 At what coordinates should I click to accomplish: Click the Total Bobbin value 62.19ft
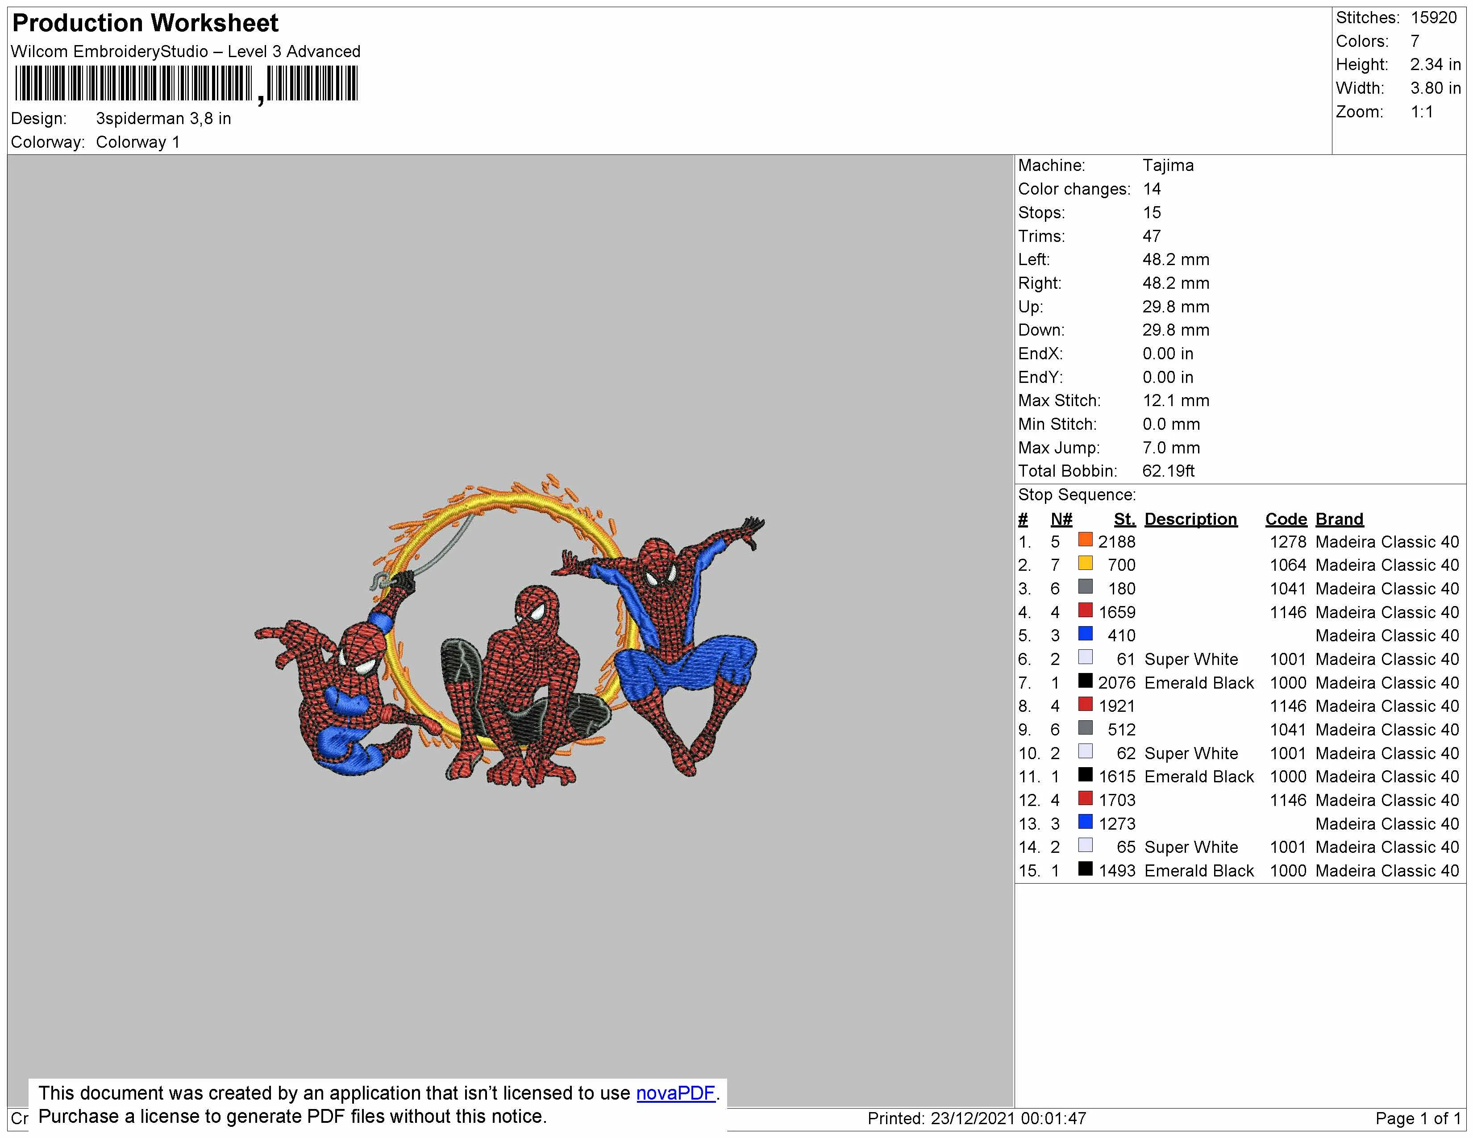click(1168, 471)
